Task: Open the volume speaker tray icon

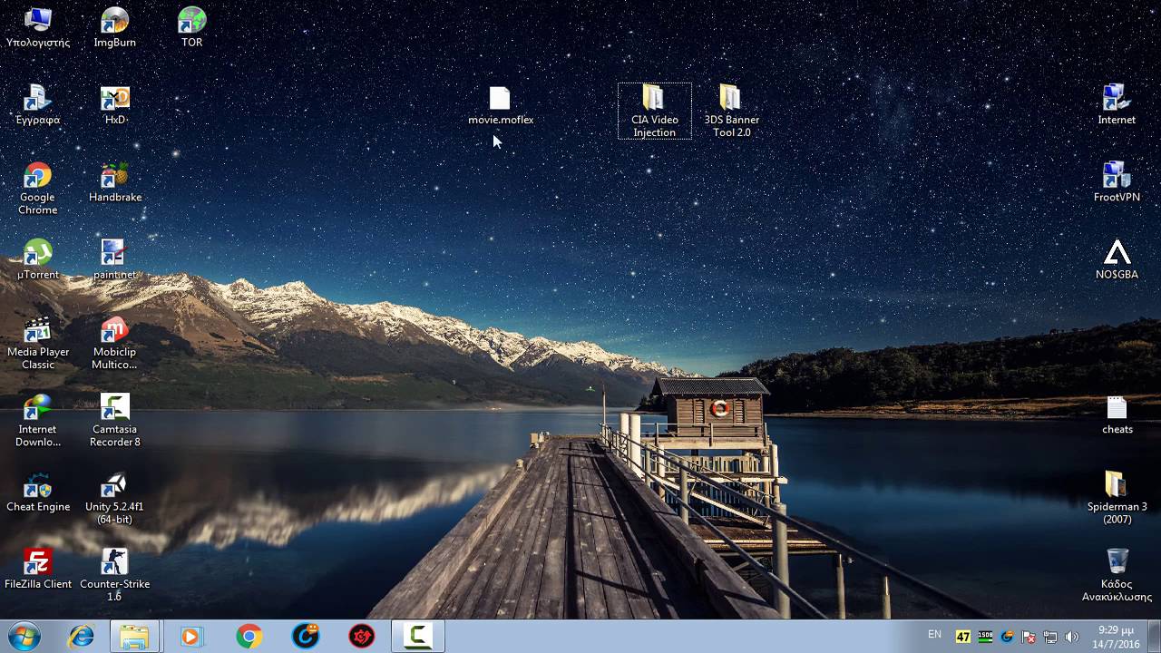Action: coord(1072,637)
